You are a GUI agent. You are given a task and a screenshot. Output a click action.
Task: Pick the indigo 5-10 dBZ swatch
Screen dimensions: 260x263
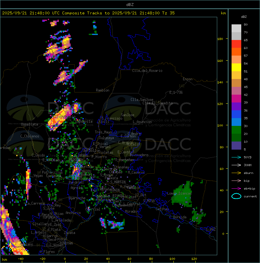pyautogui.click(x=236, y=146)
